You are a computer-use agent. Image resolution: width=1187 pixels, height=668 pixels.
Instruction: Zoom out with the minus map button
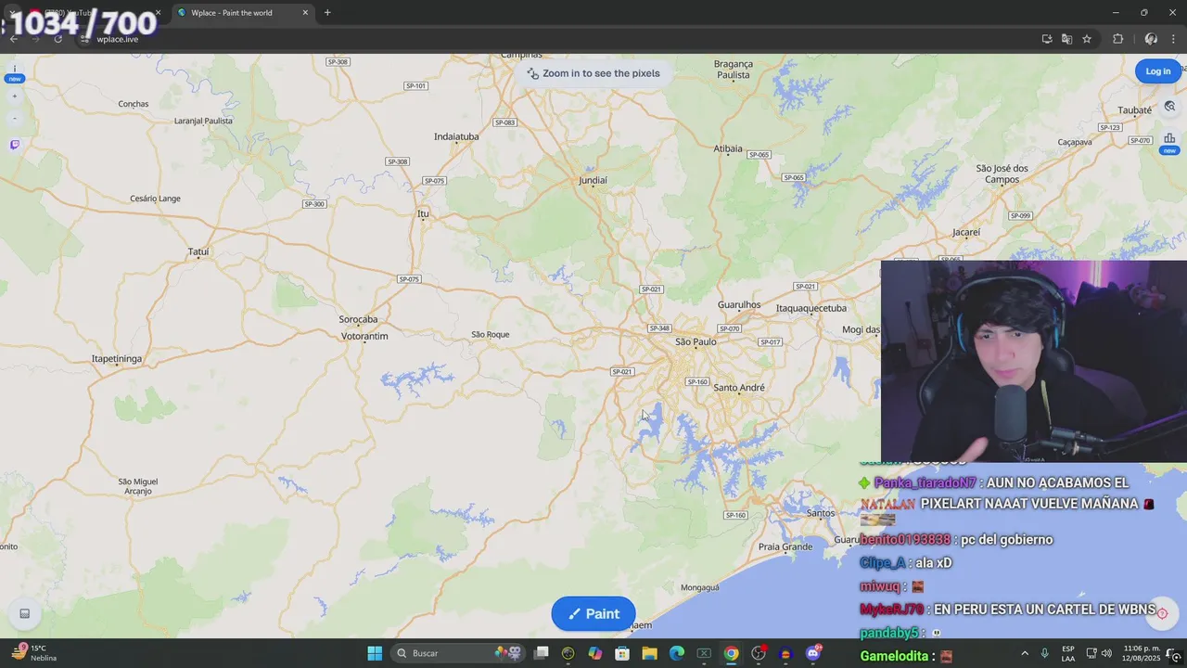click(x=14, y=119)
